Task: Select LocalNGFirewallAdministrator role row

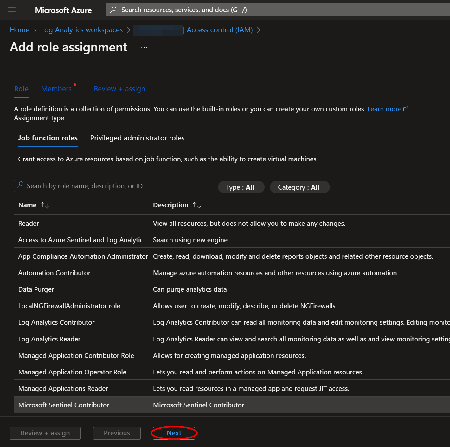Action: [232, 306]
